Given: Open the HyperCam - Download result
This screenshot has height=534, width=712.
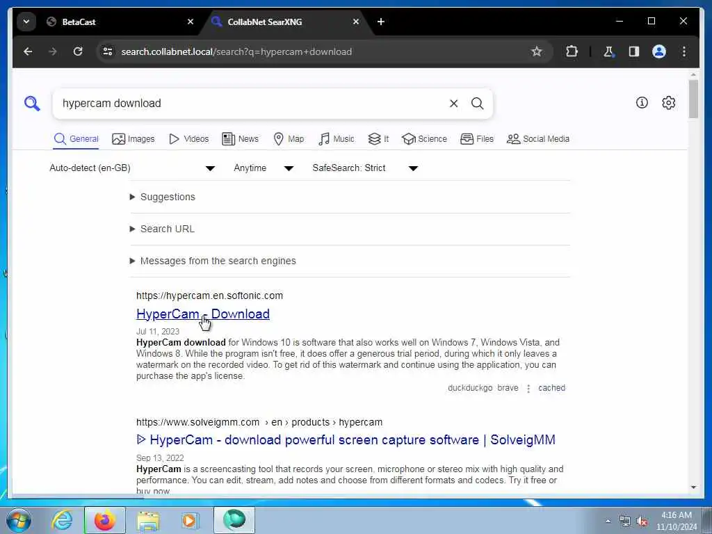Looking at the screenshot, I should click(x=203, y=314).
